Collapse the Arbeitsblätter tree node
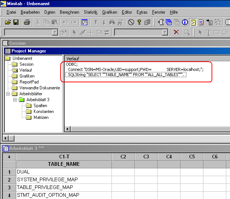The image size is (230, 199). 8,94
